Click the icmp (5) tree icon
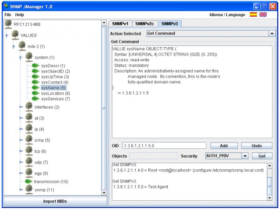The image size is (280, 210). click(29, 140)
